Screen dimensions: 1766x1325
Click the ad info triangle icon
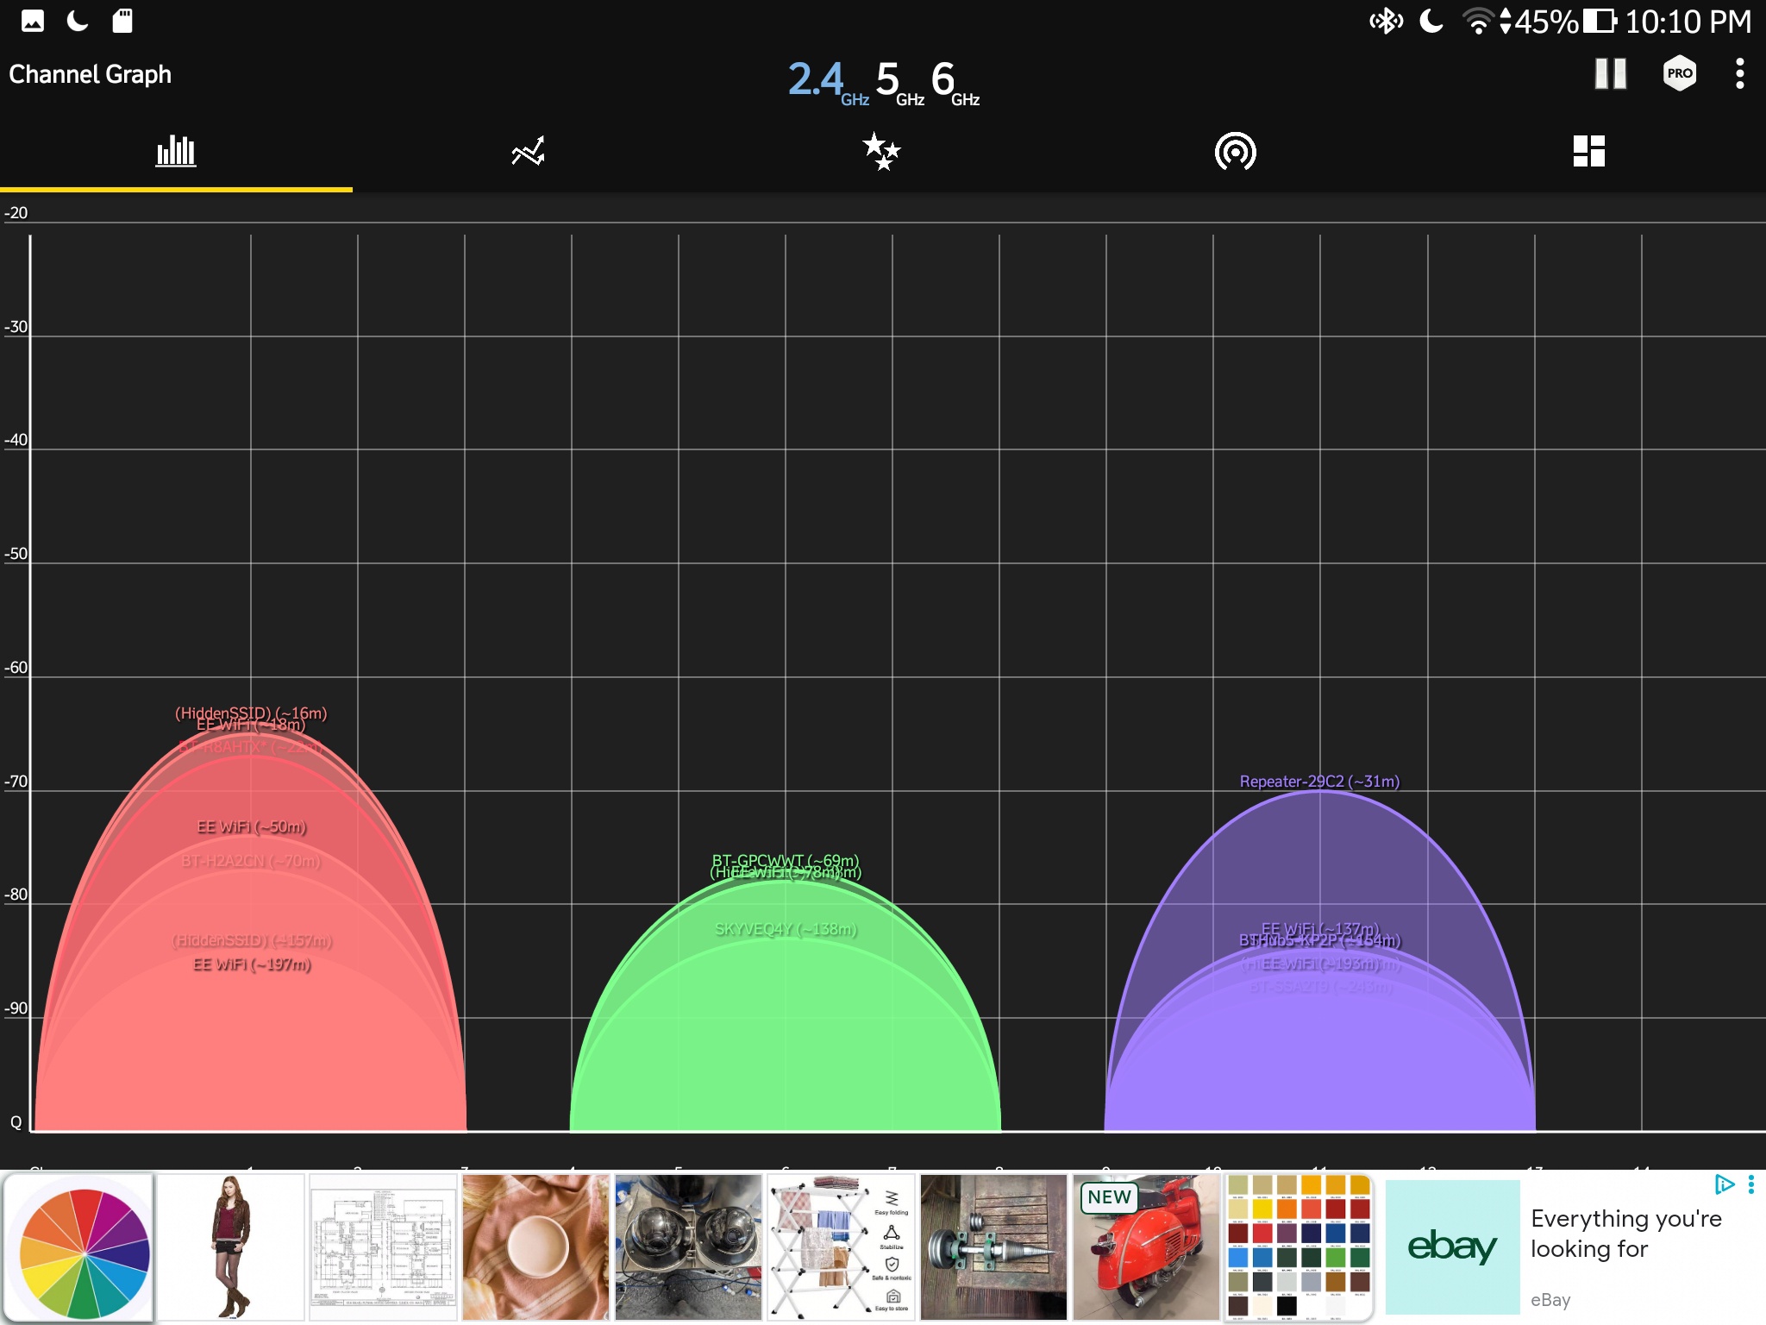point(1723,1184)
